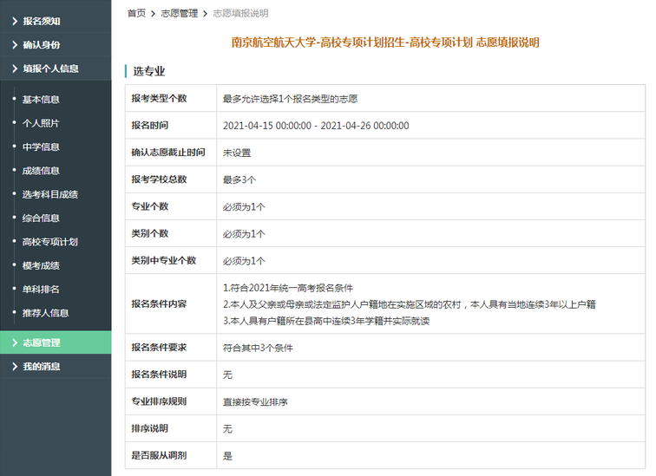The height and width of the screenshot is (476, 656).
Task: Open the 个人照片 sidebar item
Action: pyautogui.click(x=41, y=123)
